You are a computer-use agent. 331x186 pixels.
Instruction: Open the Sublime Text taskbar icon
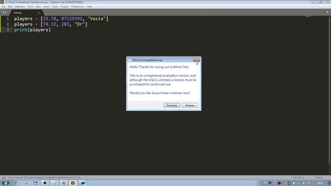coord(73,183)
